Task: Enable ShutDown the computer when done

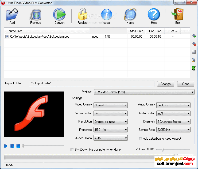Action: point(72,150)
